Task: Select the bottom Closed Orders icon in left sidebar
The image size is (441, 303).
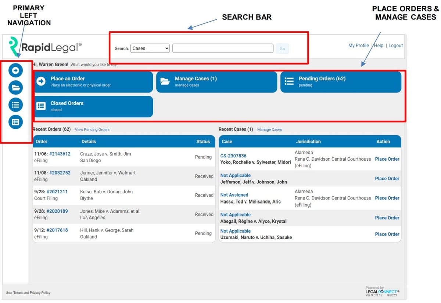Action: point(15,122)
